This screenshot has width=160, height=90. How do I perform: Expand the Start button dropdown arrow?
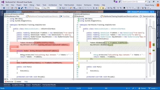[x=66, y=8]
